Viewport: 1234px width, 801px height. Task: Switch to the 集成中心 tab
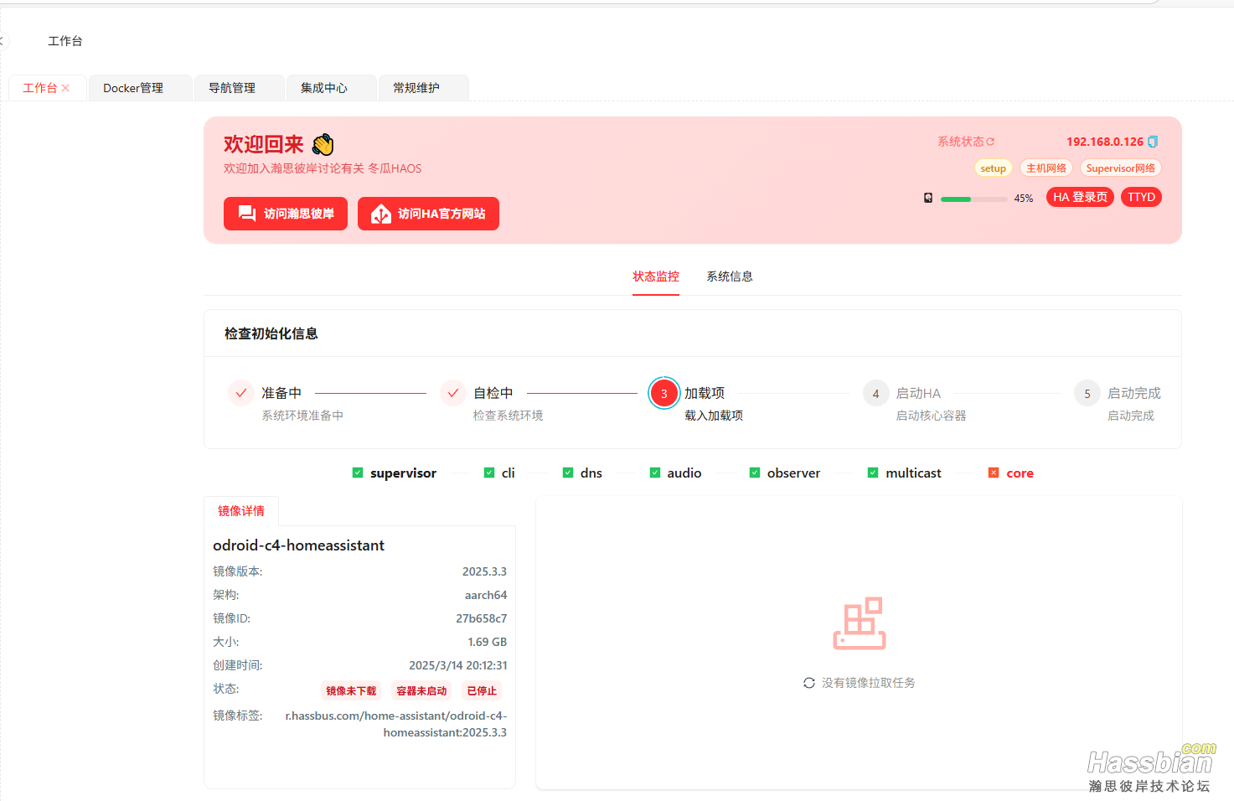coord(331,88)
